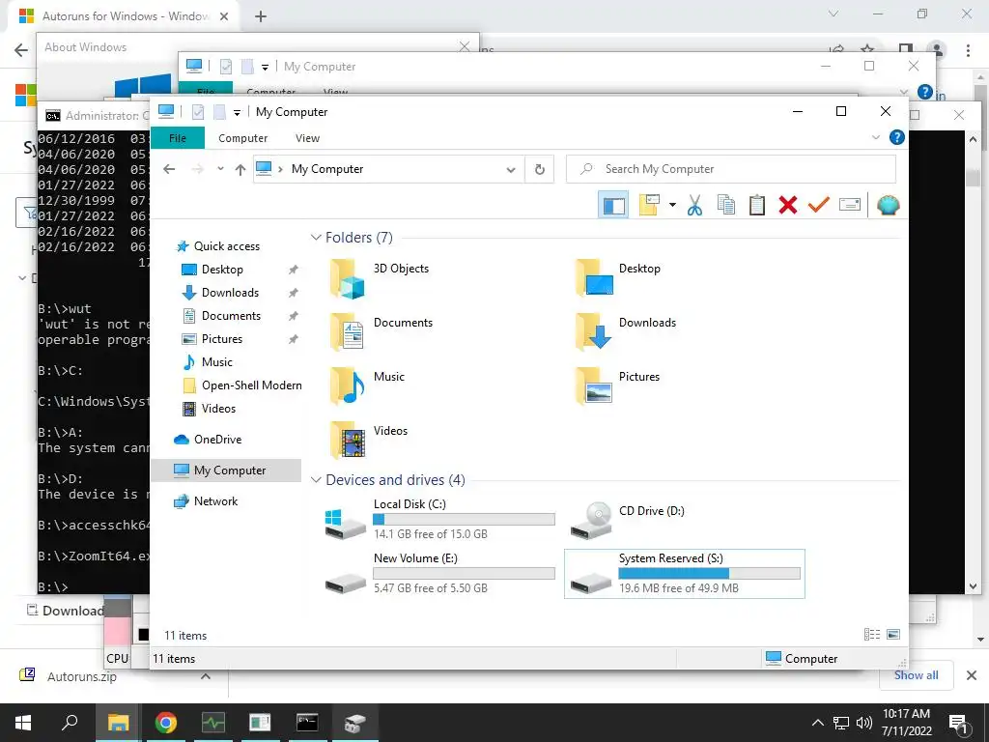Click the System Reserved (S:) usage bar
Screen dimensions: 989x742
709,573
